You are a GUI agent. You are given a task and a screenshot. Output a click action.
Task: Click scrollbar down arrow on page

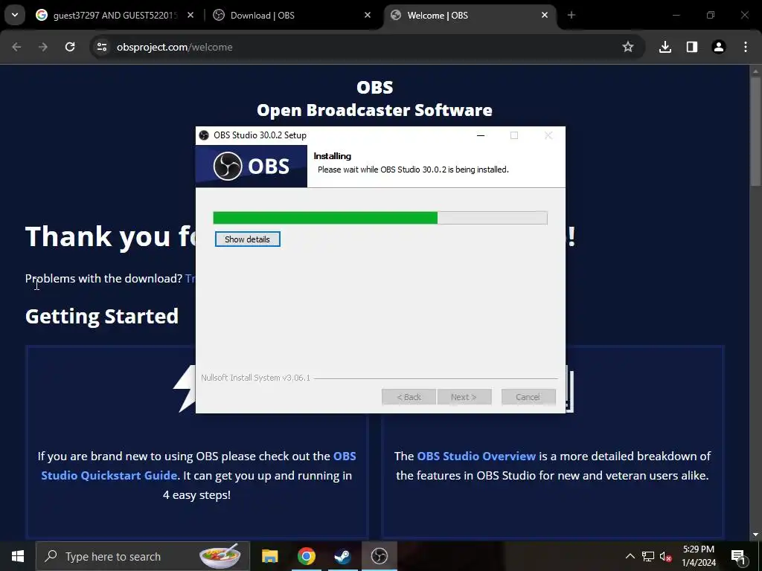(755, 535)
